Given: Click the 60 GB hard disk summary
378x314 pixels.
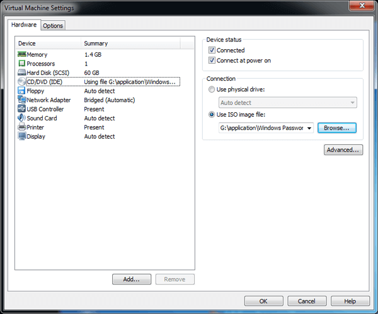Looking at the screenshot, I should click(x=91, y=73).
